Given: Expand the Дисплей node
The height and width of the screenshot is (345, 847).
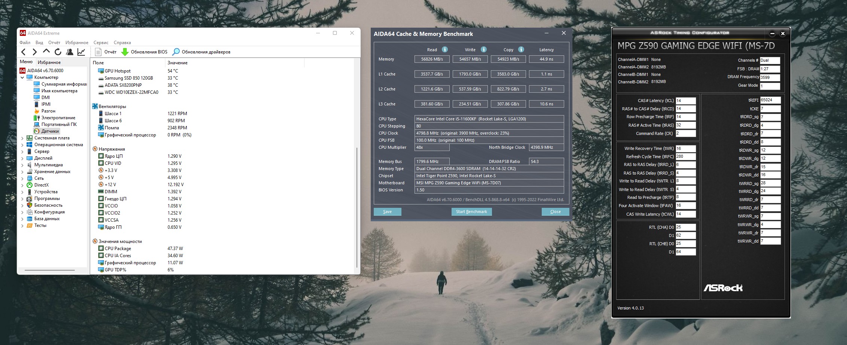Looking at the screenshot, I should 22,158.
